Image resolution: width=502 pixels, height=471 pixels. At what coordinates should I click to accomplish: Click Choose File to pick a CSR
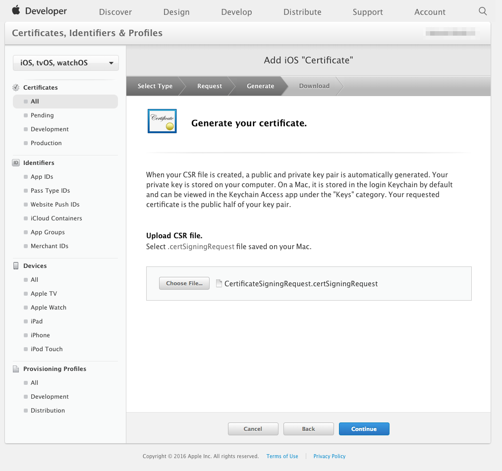[x=184, y=283]
